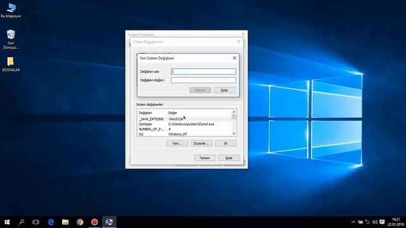The width and height of the screenshot is (406, 228).
Task: Select the OS variable row
Action: [x=184, y=134]
